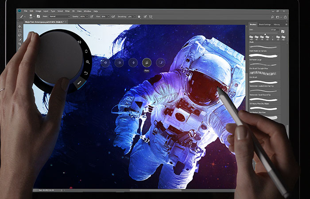
Task: Click the Flow icon in the radial menu
Action: click(147, 62)
